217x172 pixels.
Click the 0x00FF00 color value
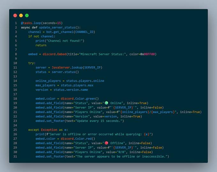tap(147, 54)
